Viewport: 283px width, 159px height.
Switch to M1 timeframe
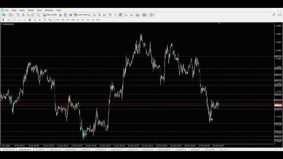coord(58,20)
